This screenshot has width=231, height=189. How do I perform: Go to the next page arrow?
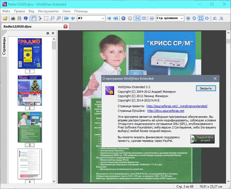coord(109,18)
